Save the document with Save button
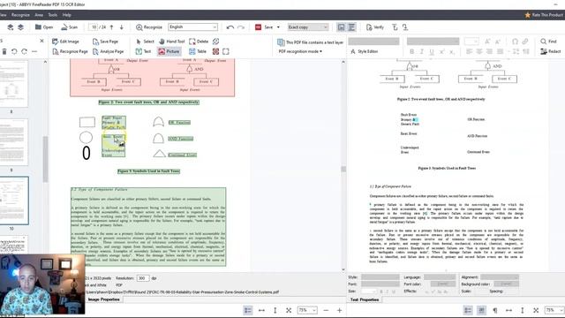Image resolution: width=565 pixels, height=318 pixels. (x=264, y=27)
